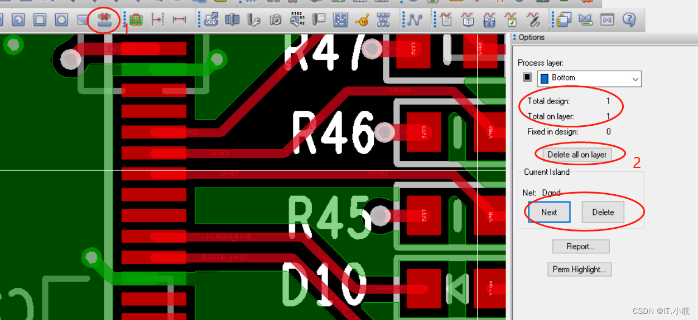Click the R46 pad on the board

423,132
